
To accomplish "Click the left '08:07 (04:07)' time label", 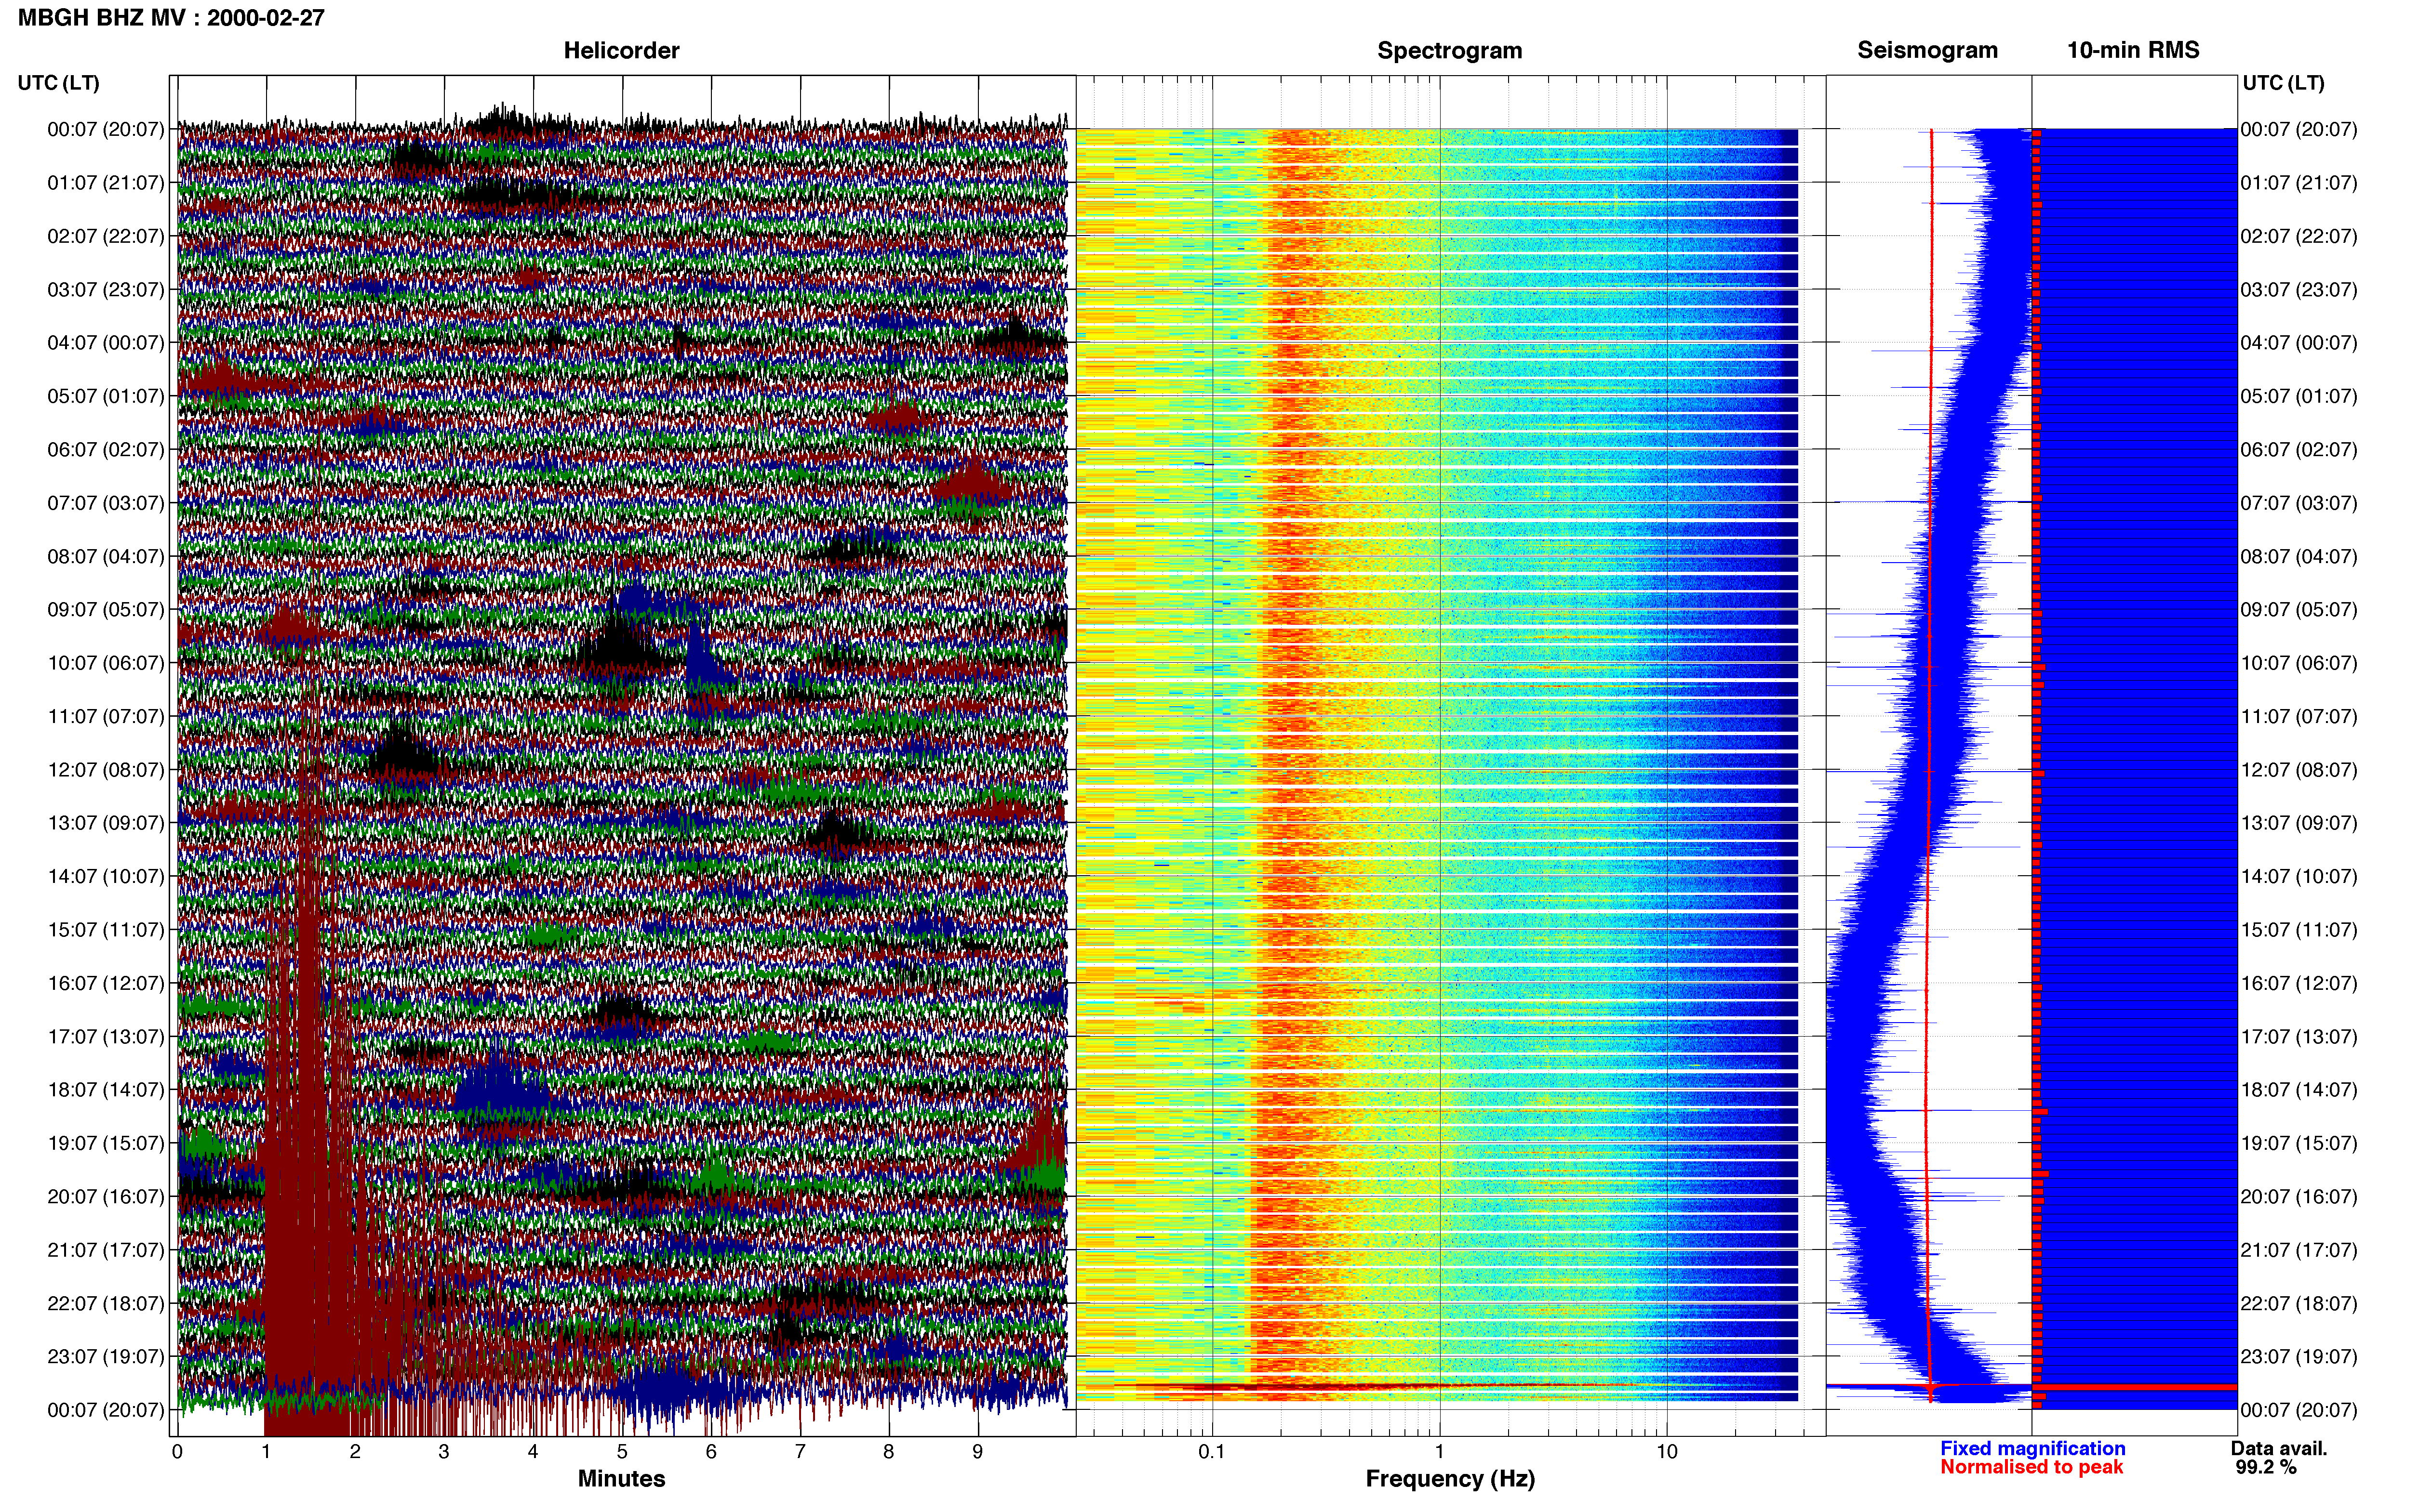I will coord(105,556).
